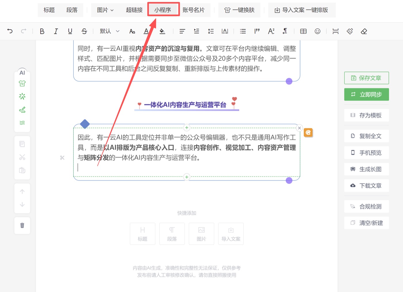Save the article with 保存文章

366,78
